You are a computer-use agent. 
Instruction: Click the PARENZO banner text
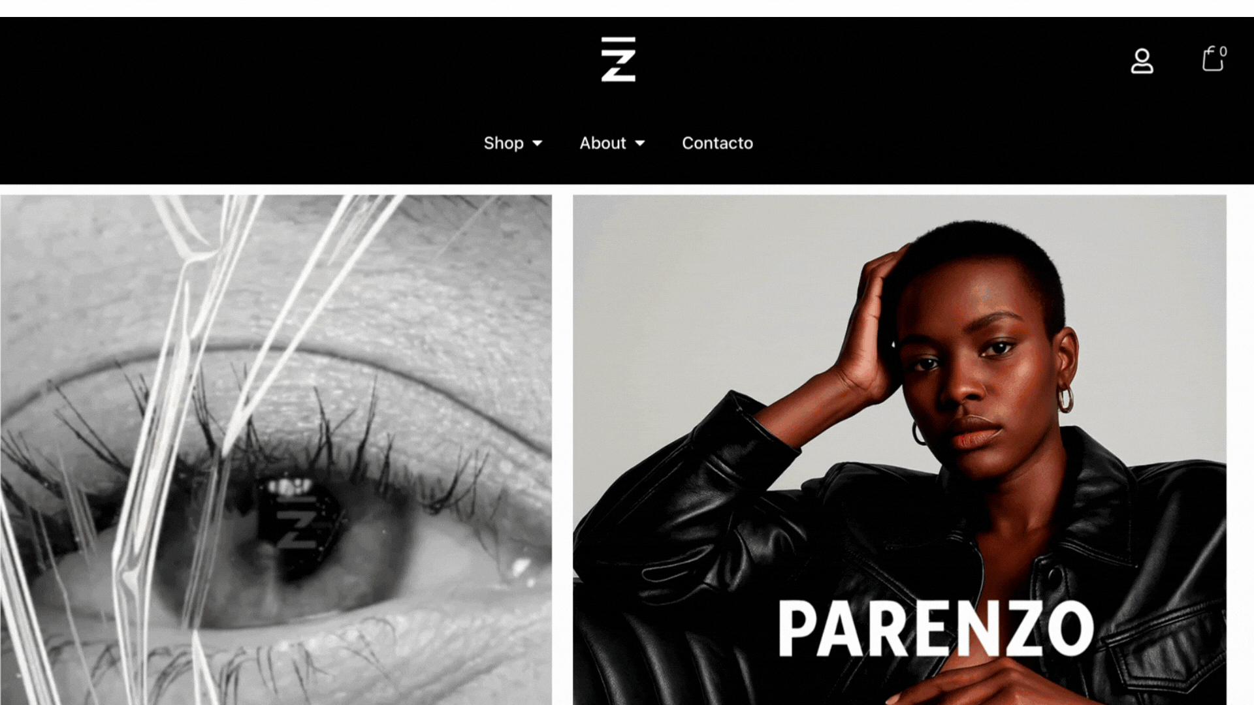click(x=936, y=629)
